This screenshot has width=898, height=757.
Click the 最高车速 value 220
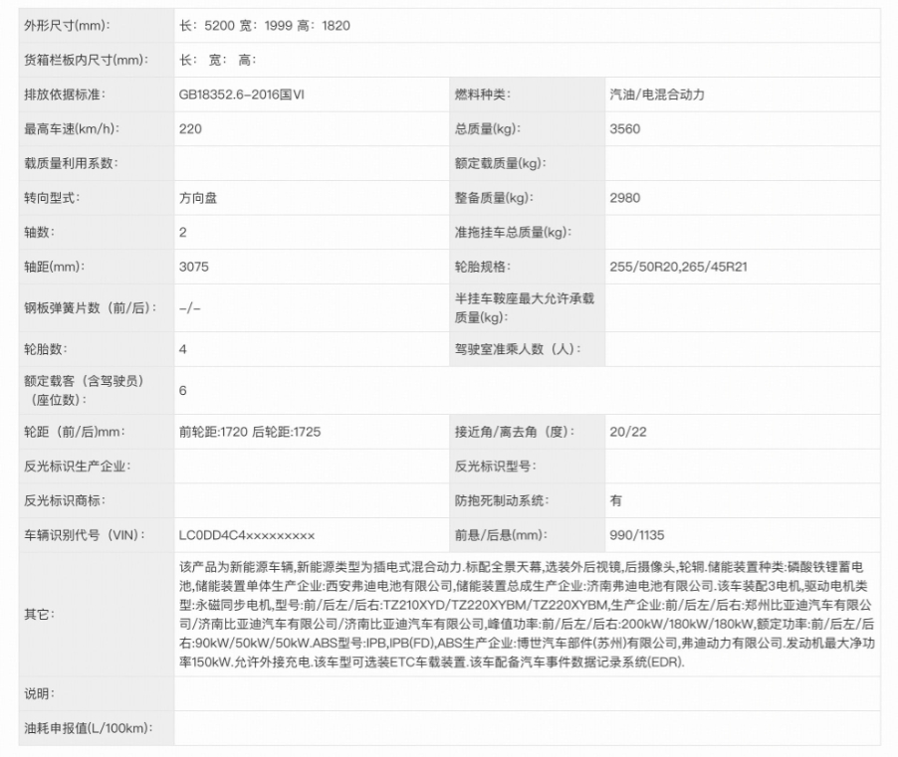[x=190, y=128]
